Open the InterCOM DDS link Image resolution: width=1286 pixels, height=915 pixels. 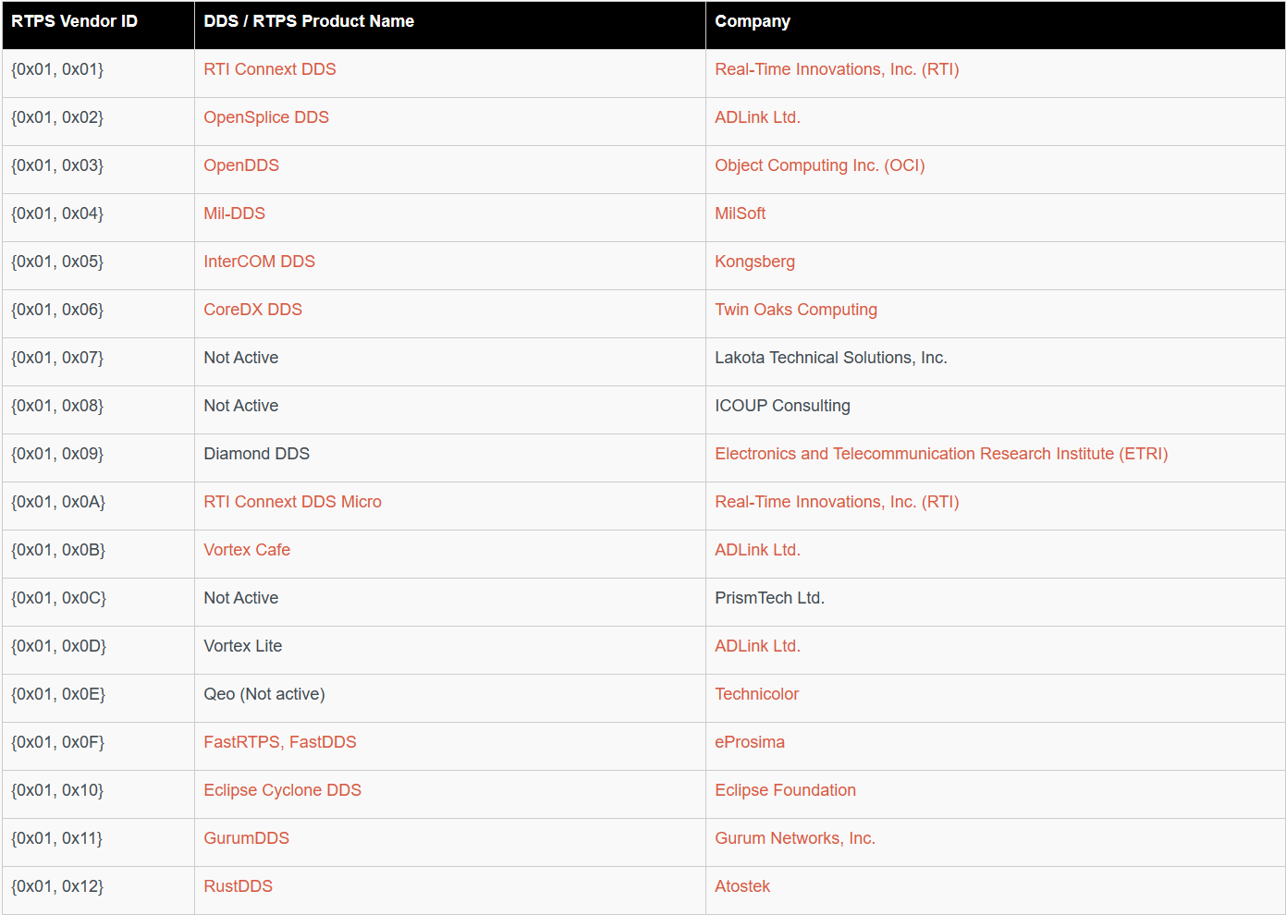pyautogui.click(x=259, y=262)
